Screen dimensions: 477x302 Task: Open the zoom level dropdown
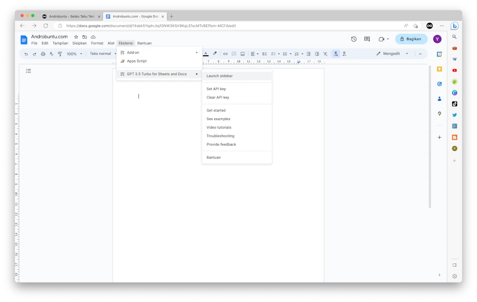[74, 54]
